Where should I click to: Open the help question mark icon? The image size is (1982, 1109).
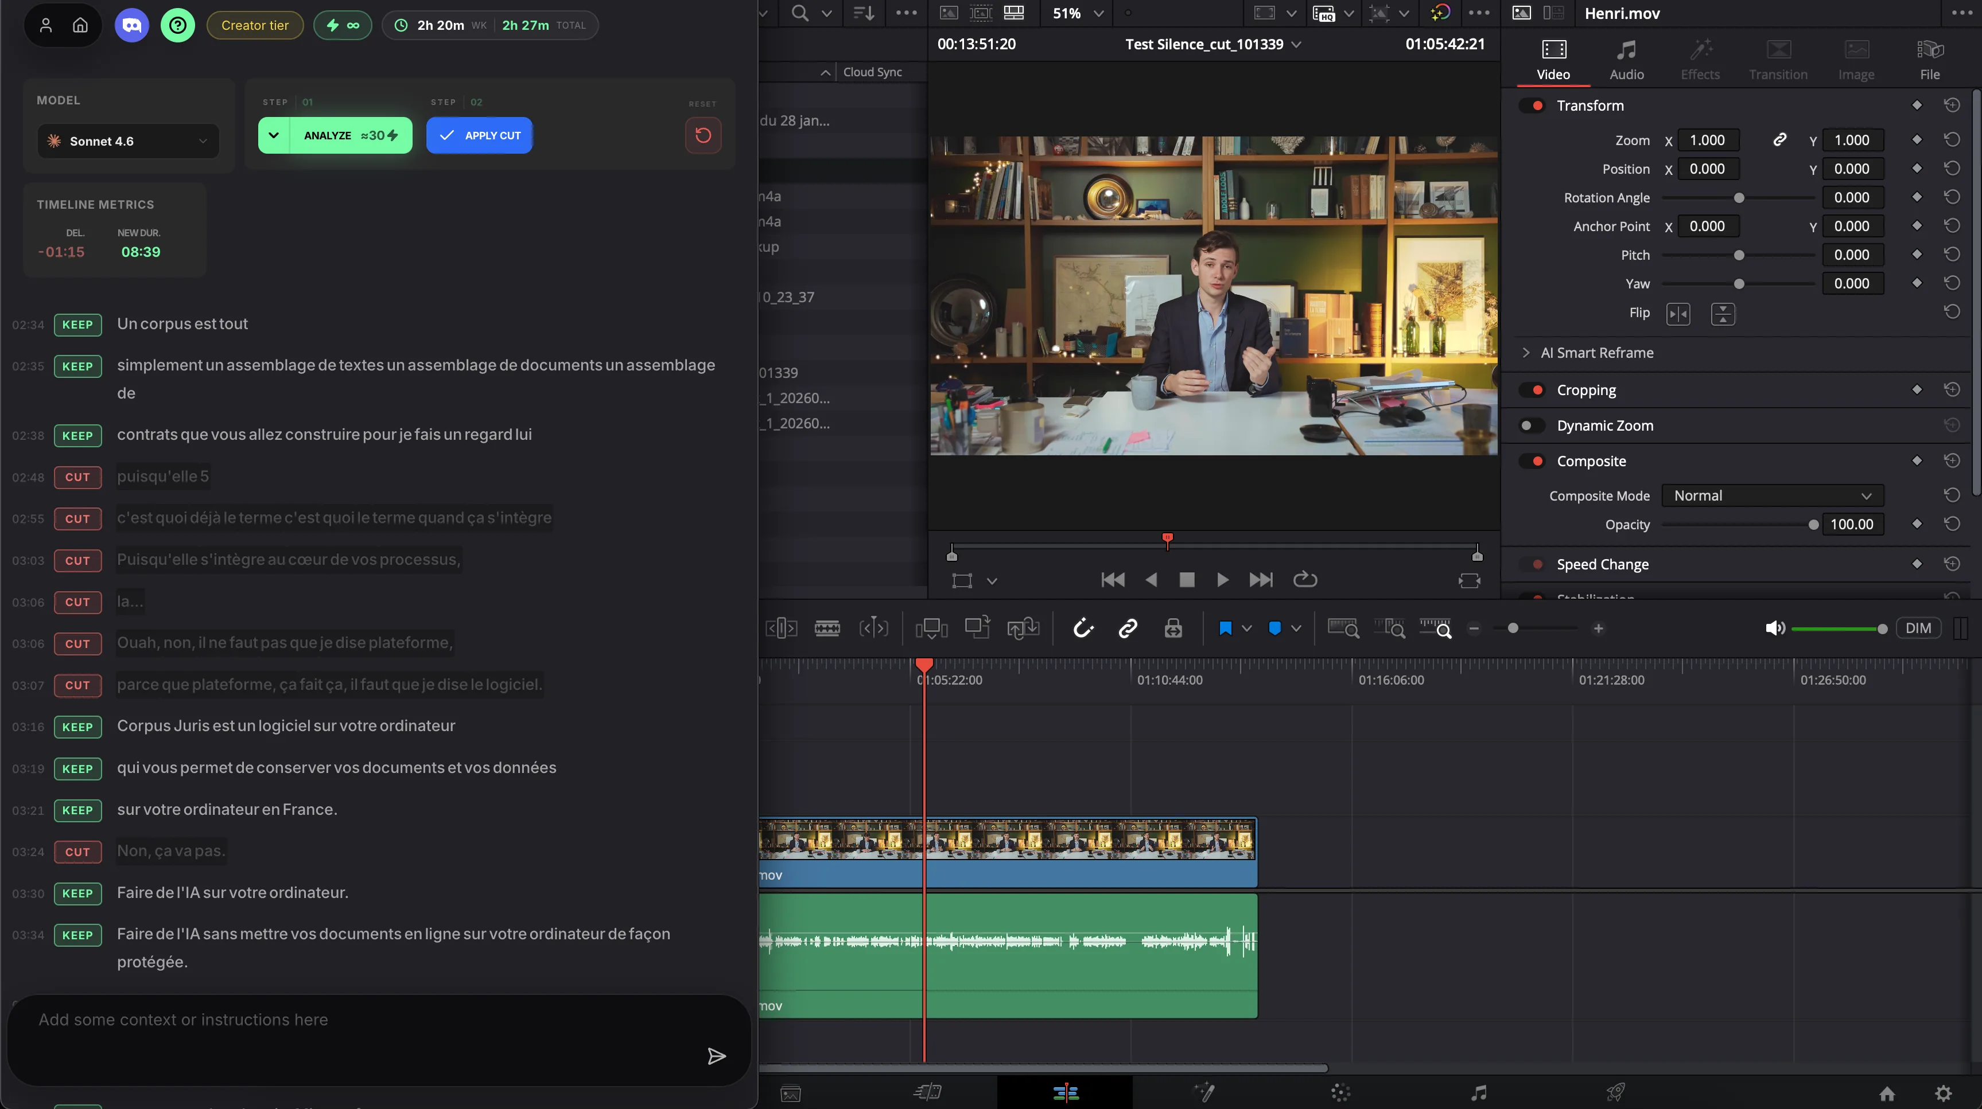pos(178,25)
